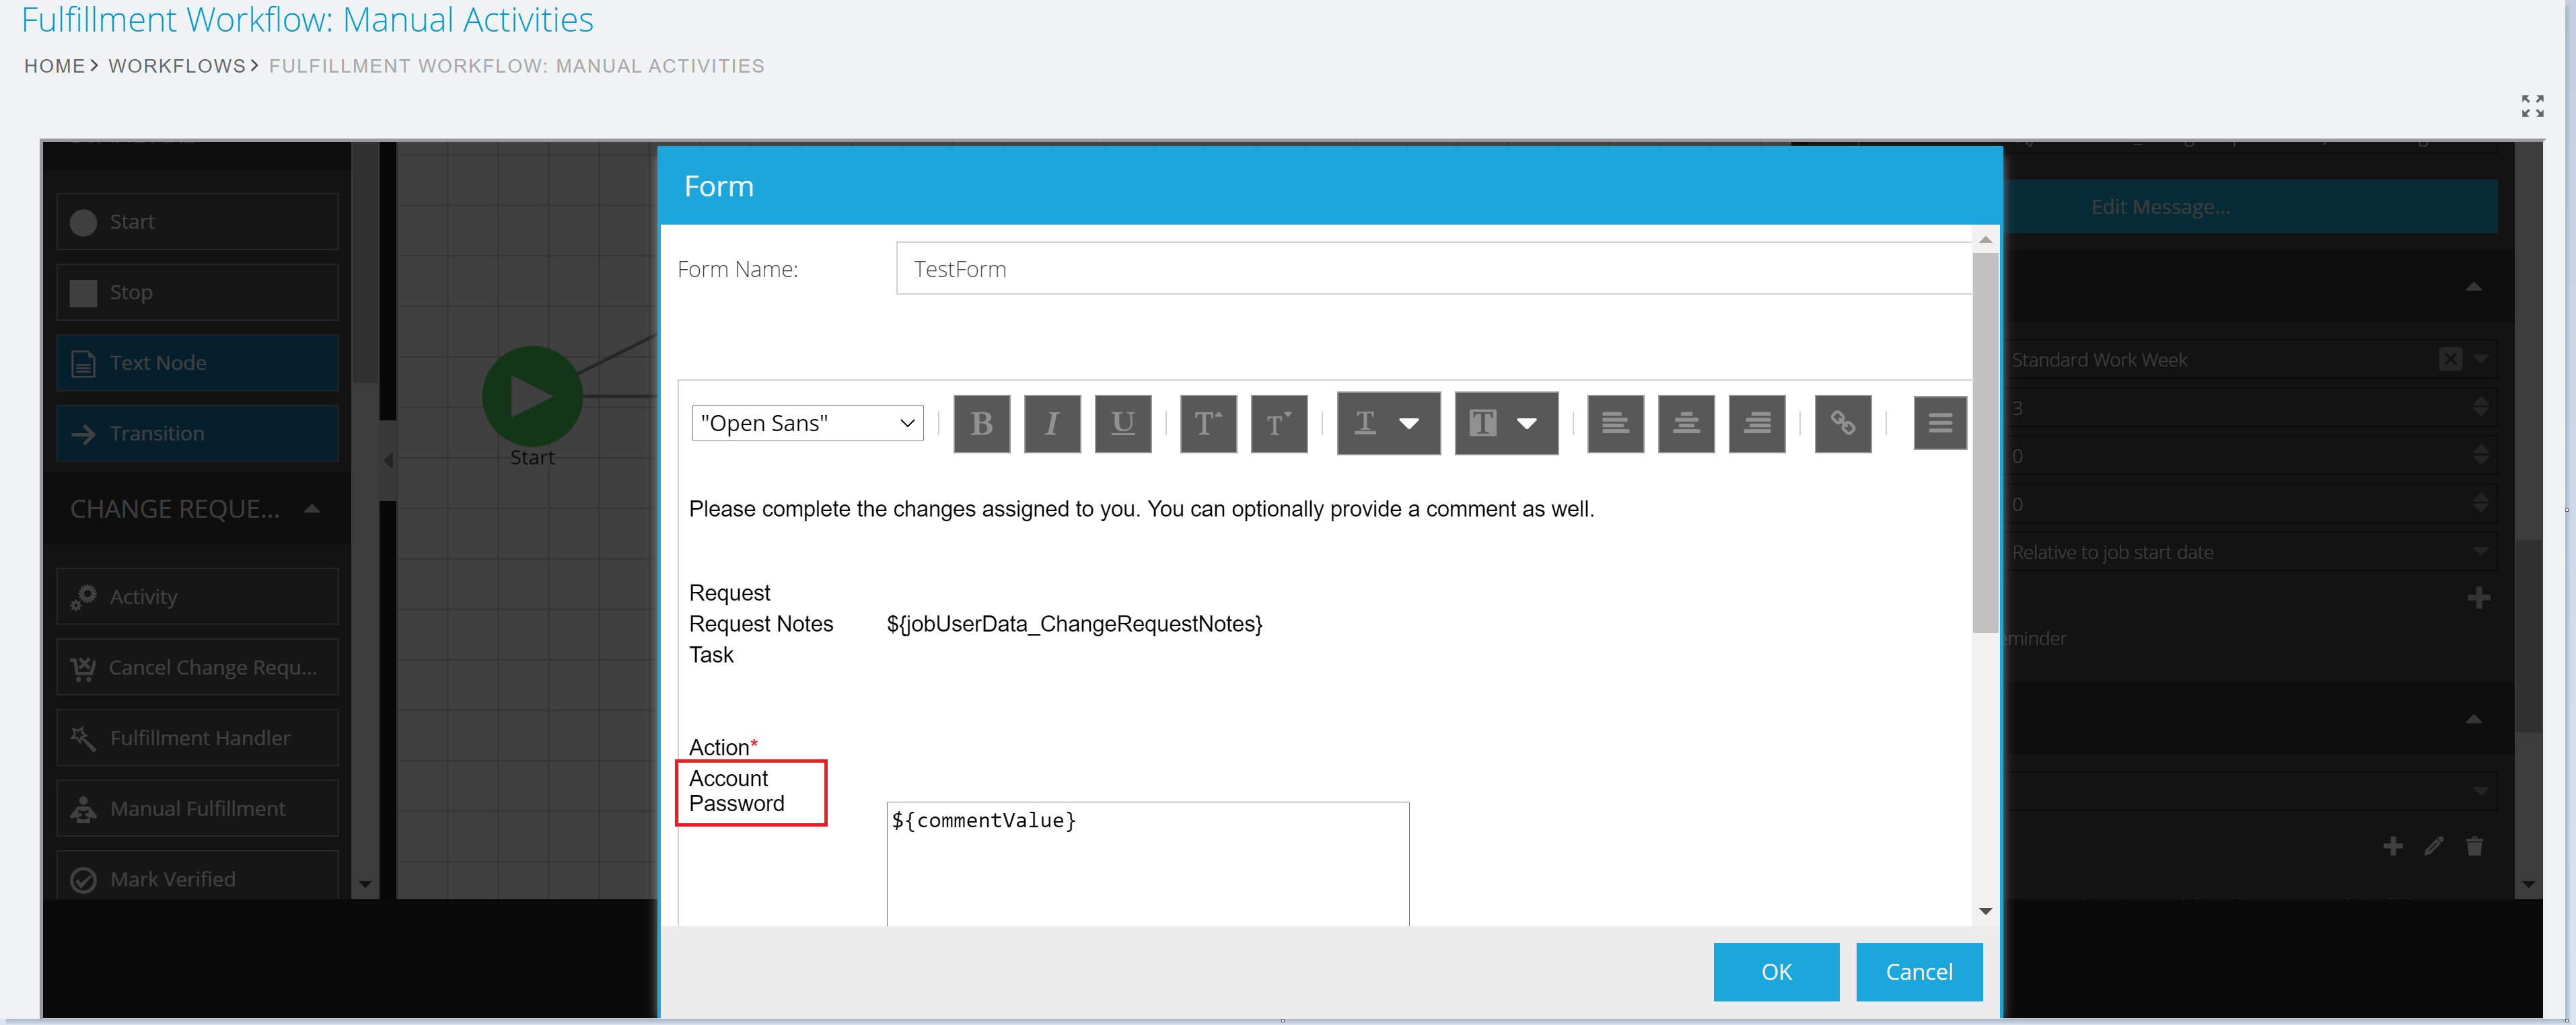Apply italic formatting button

click(1052, 424)
